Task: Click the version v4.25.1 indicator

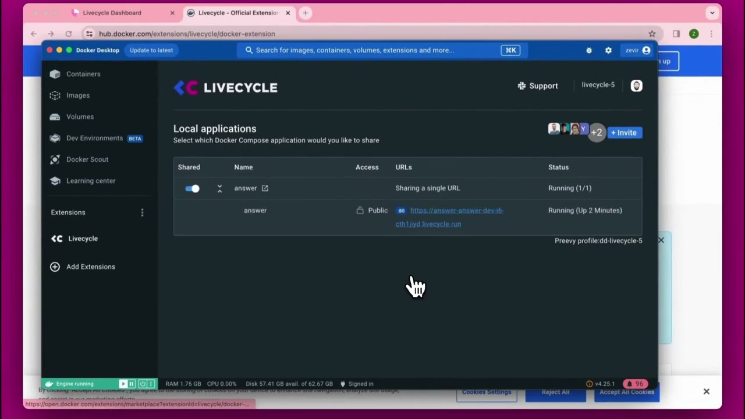Action: (601, 384)
